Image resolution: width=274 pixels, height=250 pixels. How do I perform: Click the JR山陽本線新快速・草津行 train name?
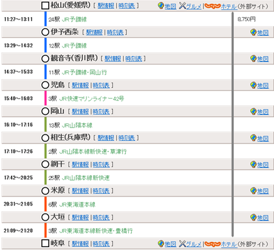coord(93,151)
